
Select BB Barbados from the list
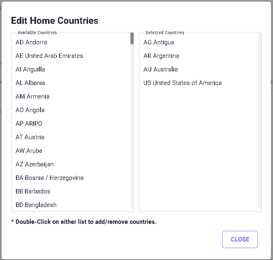point(33,191)
